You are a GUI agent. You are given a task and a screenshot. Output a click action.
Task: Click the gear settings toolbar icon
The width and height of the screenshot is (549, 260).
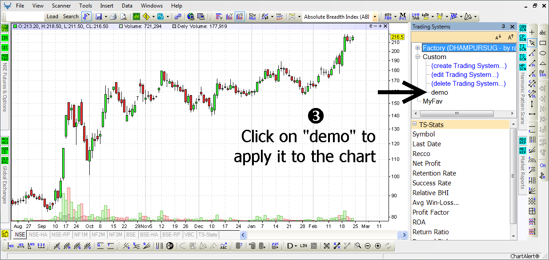pos(178,16)
